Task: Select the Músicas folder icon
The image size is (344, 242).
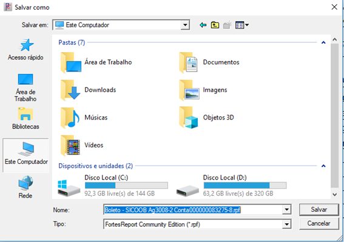Action: tap(70, 118)
